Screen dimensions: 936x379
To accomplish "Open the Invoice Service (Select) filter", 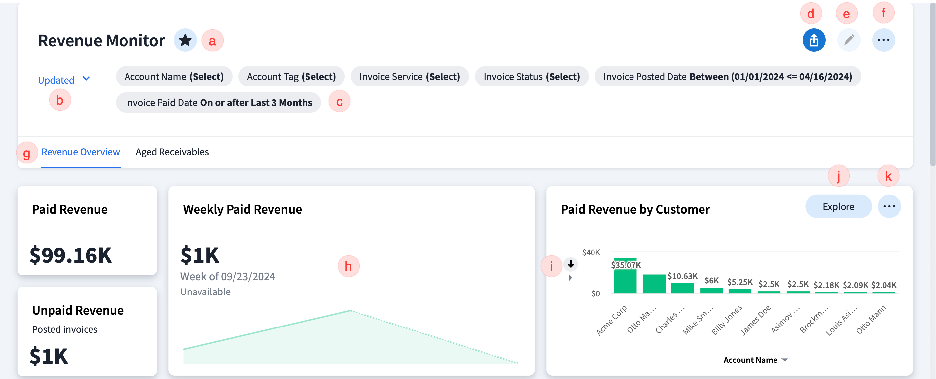I will [410, 76].
